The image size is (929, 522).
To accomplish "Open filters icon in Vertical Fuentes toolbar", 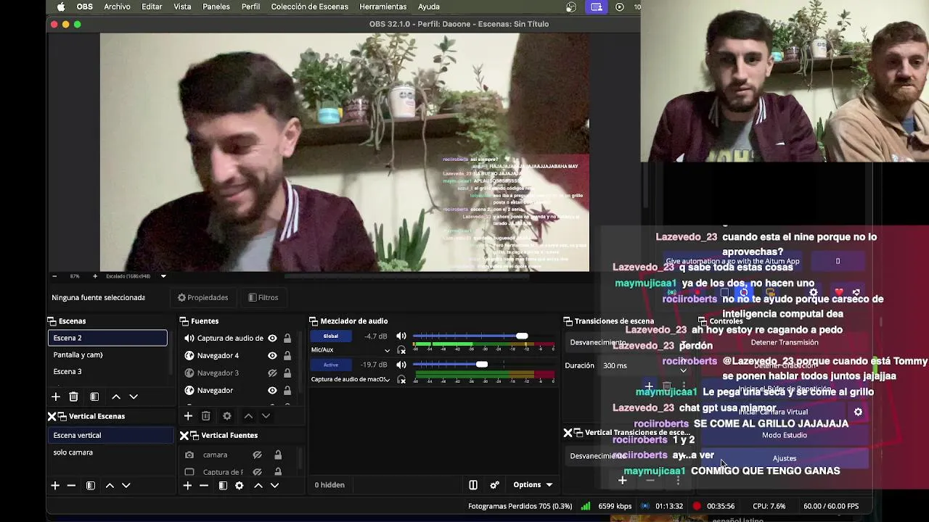I will 223,485.
